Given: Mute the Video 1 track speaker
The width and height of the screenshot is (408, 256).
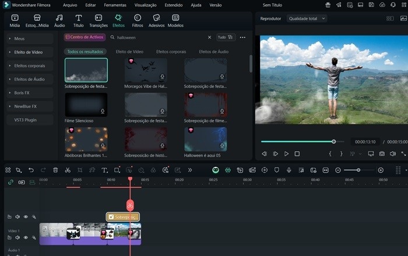Looking at the screenshot, I should click(x=17, y=238).
